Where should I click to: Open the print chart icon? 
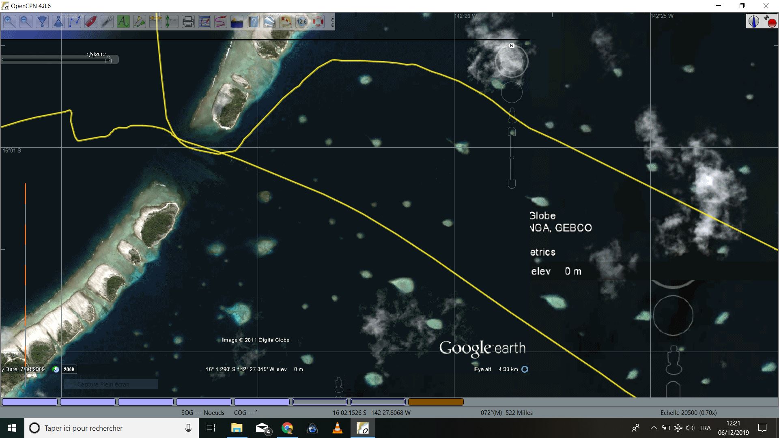(188, 21)
